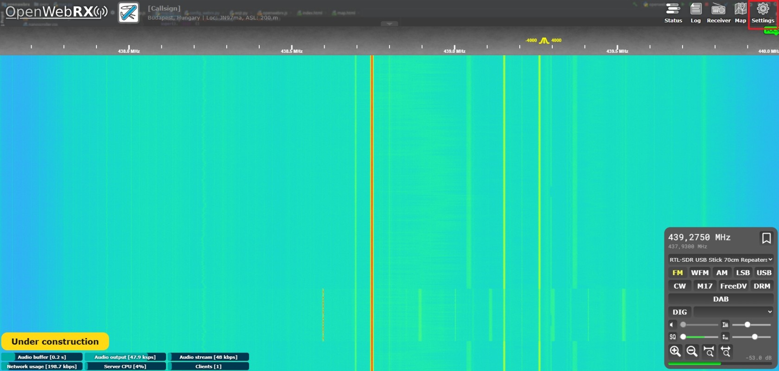Click the bookmark icon next to frequency

(766, 238)
